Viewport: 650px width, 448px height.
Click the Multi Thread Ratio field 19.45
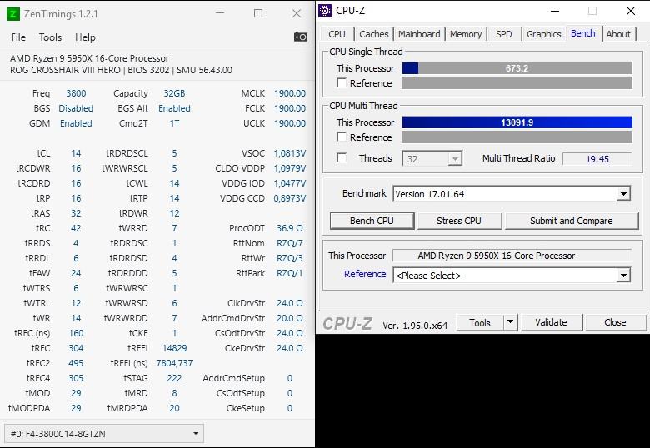pyautogui.click(x=597, y=158)
